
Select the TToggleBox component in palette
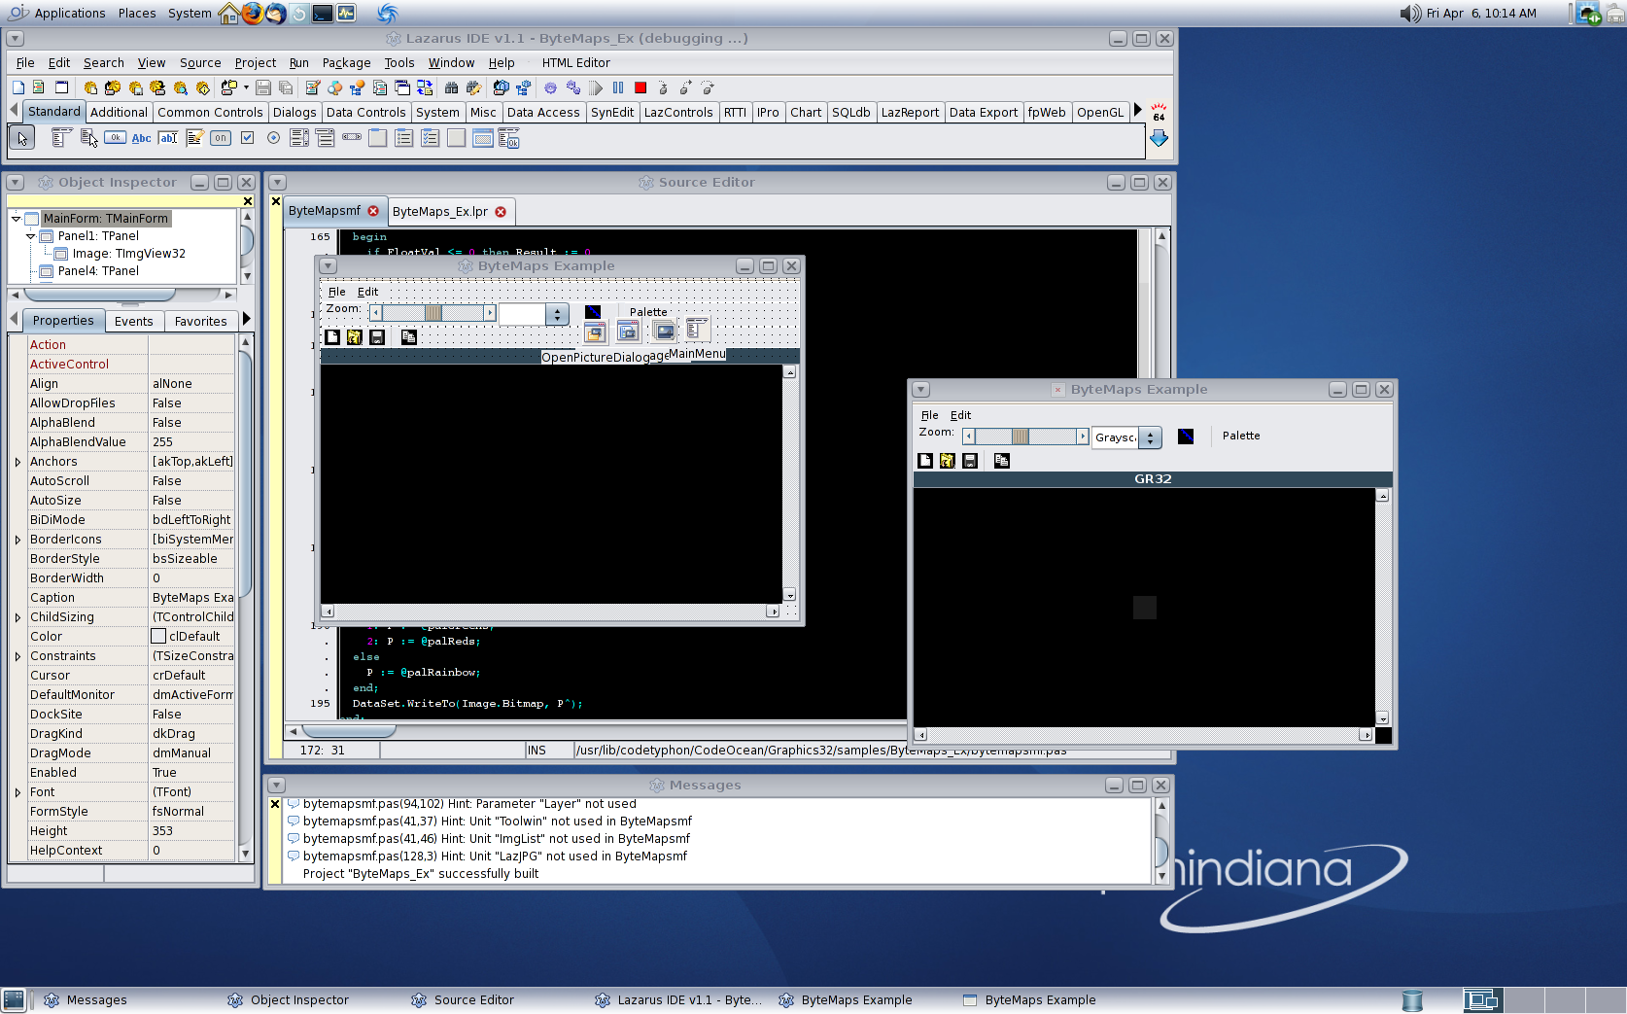[x=221, y=138]
